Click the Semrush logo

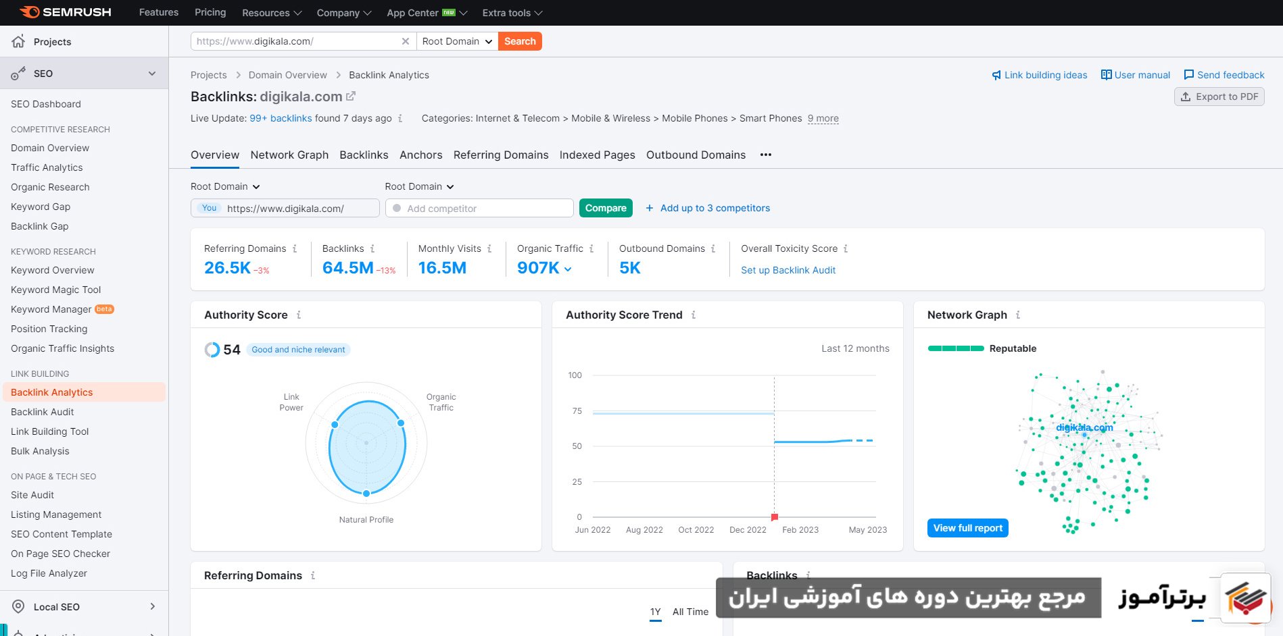66,12
